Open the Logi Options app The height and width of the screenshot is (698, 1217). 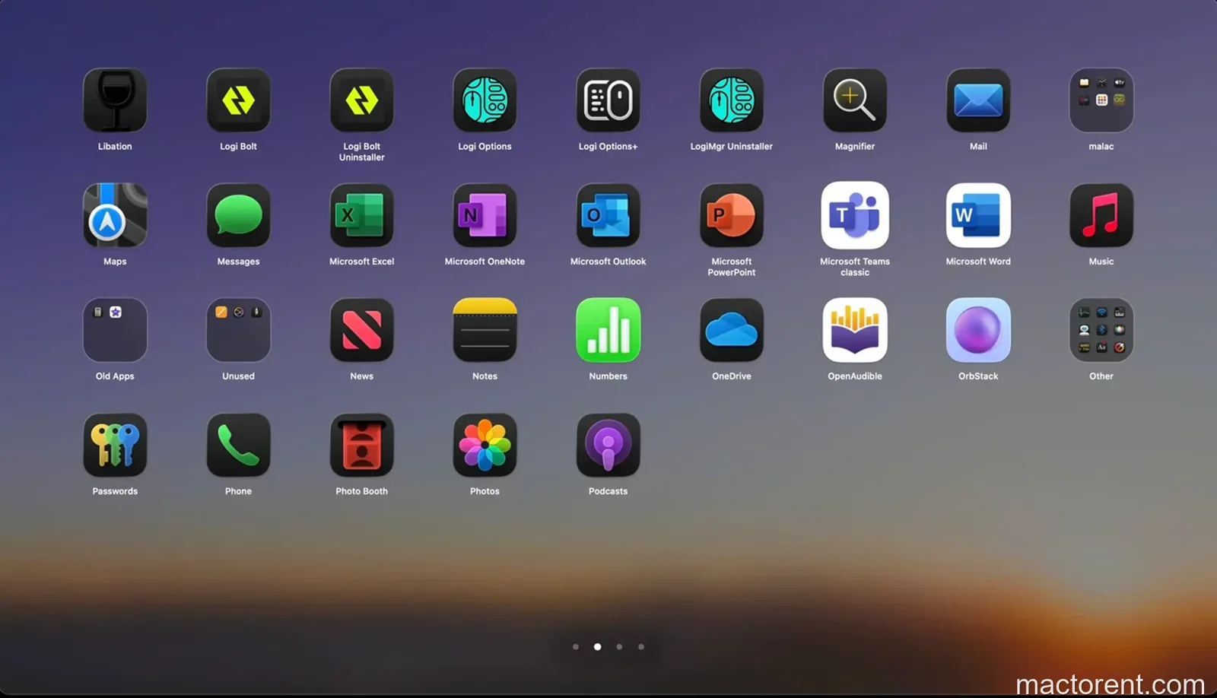click(485, 100)
